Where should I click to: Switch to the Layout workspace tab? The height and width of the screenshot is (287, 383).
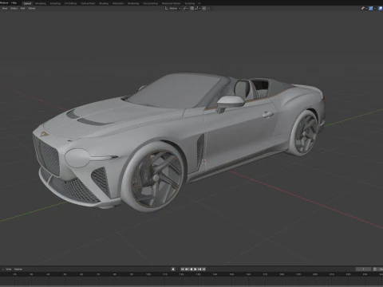27,3
